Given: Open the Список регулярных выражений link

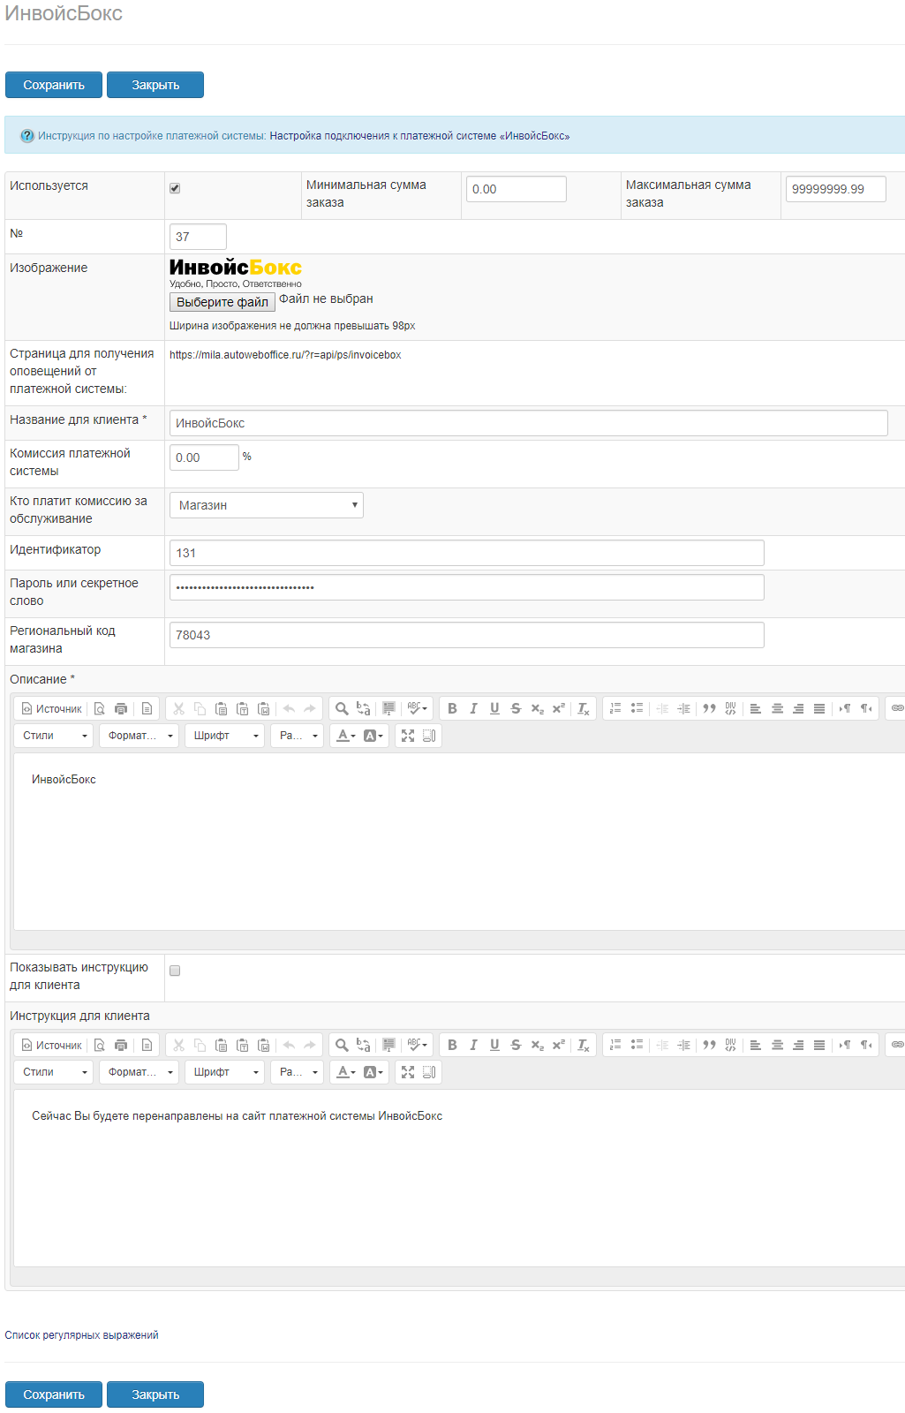Looking at the screenshot, I should click(x=81, y=1335).
